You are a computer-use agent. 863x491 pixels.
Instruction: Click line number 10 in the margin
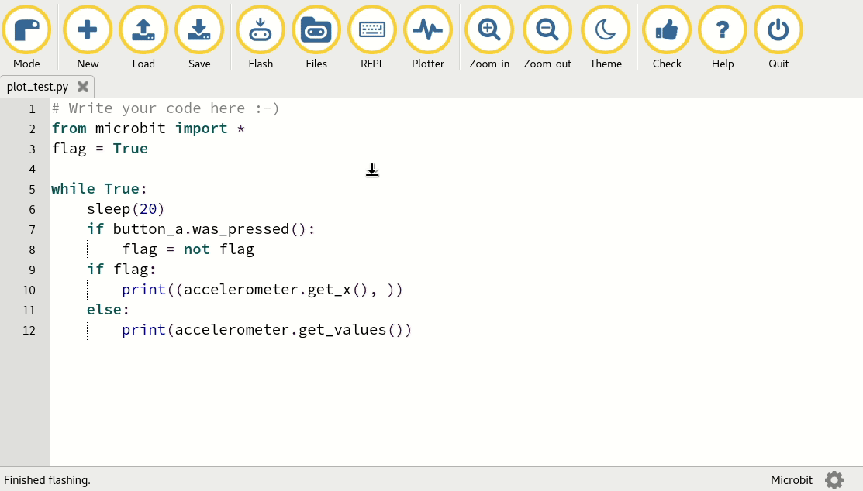pyautogui.click(x=29, y=290)
